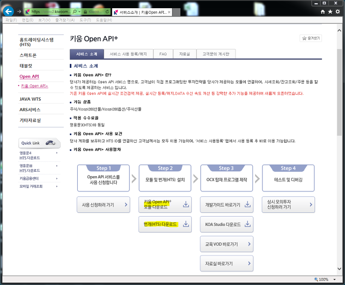Switch to the FAQ tab
345x285 pixels.
(163, 54)
